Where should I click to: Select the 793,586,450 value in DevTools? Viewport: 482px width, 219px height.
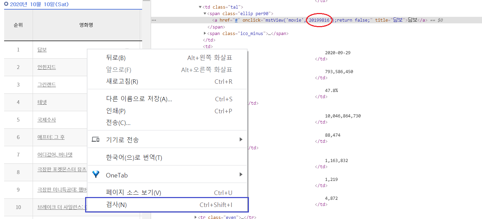pyautogui.click(x=339, y=72)
